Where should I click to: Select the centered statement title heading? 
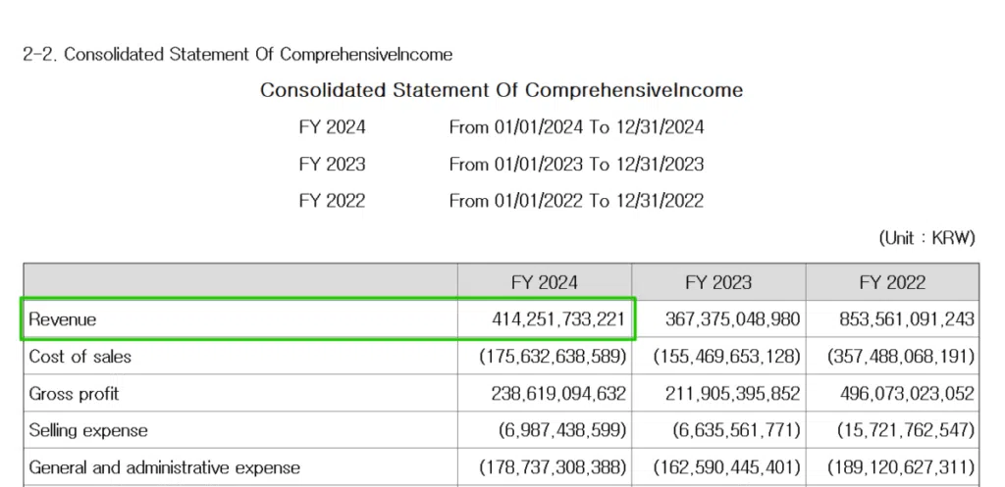point(502,90)
